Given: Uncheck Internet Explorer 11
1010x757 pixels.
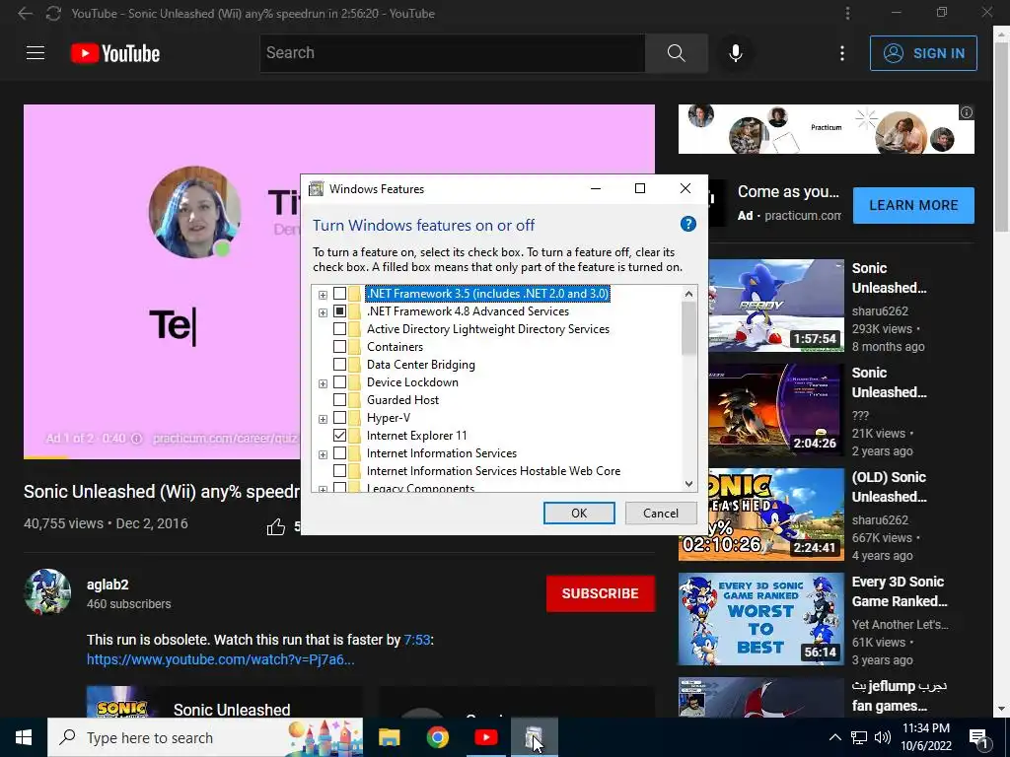Looking at the screenshot, I should click(339, 435).
